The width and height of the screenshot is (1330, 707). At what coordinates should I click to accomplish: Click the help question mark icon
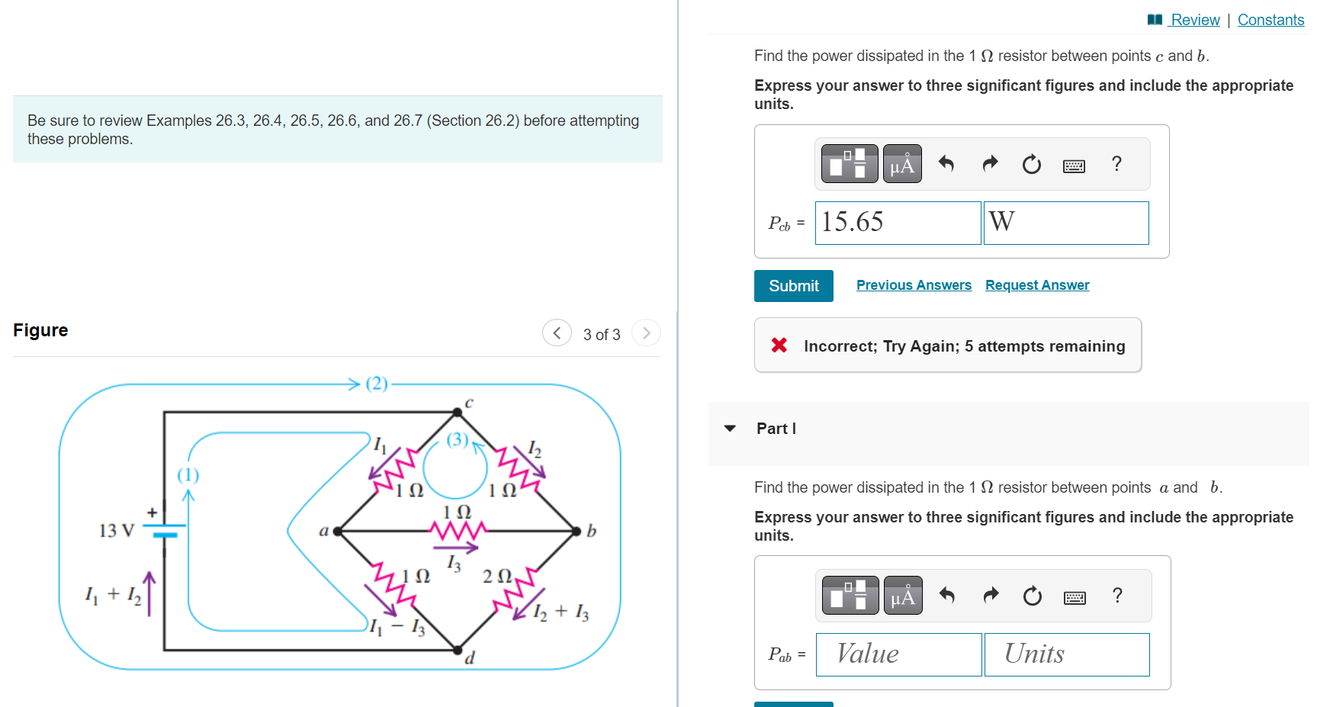1116,163
